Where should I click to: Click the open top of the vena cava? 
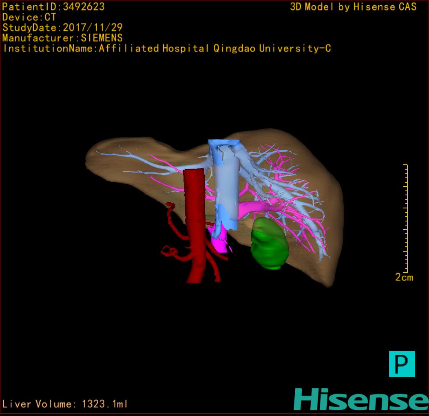click(223, 144)
